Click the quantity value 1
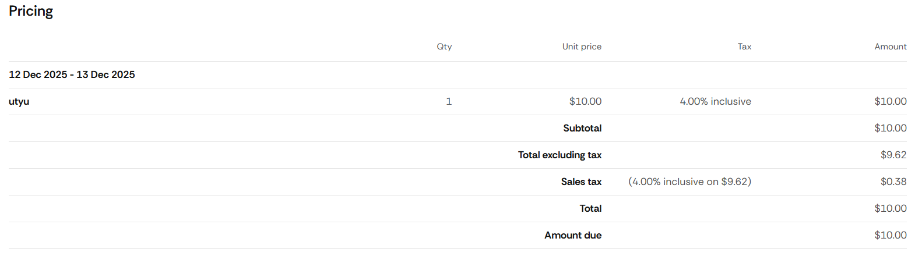This screenshot has width=922, height=256. pos(449,101)
